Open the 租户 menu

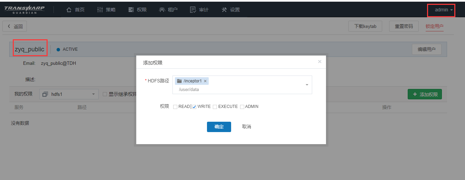(169, 10)
